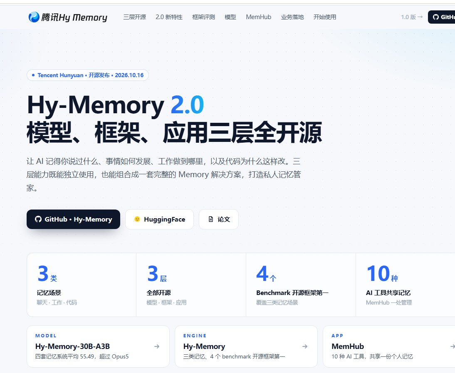Open GitHub · Hy-Memory button
Screen dimensions: 455x373
(74, 219)
